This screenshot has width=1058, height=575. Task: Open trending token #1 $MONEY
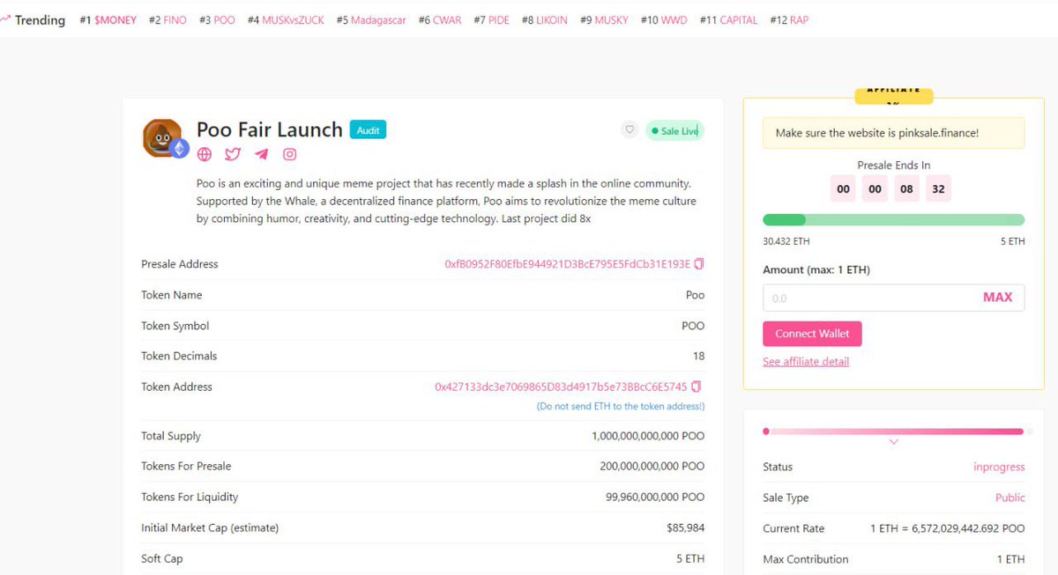(108, 19)
